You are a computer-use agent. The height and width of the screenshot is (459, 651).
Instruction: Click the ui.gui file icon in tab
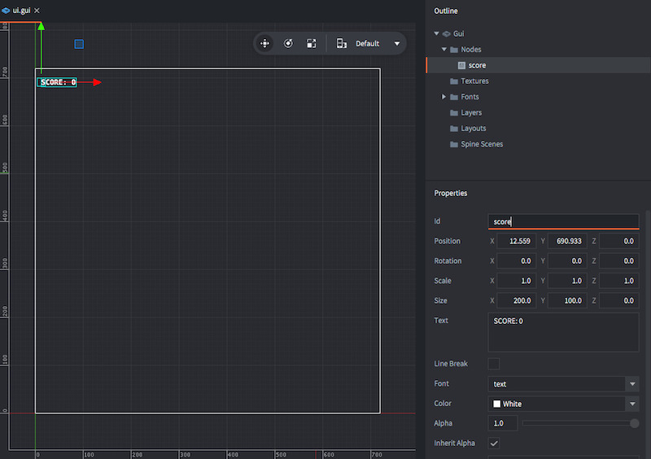click(6, 11)
